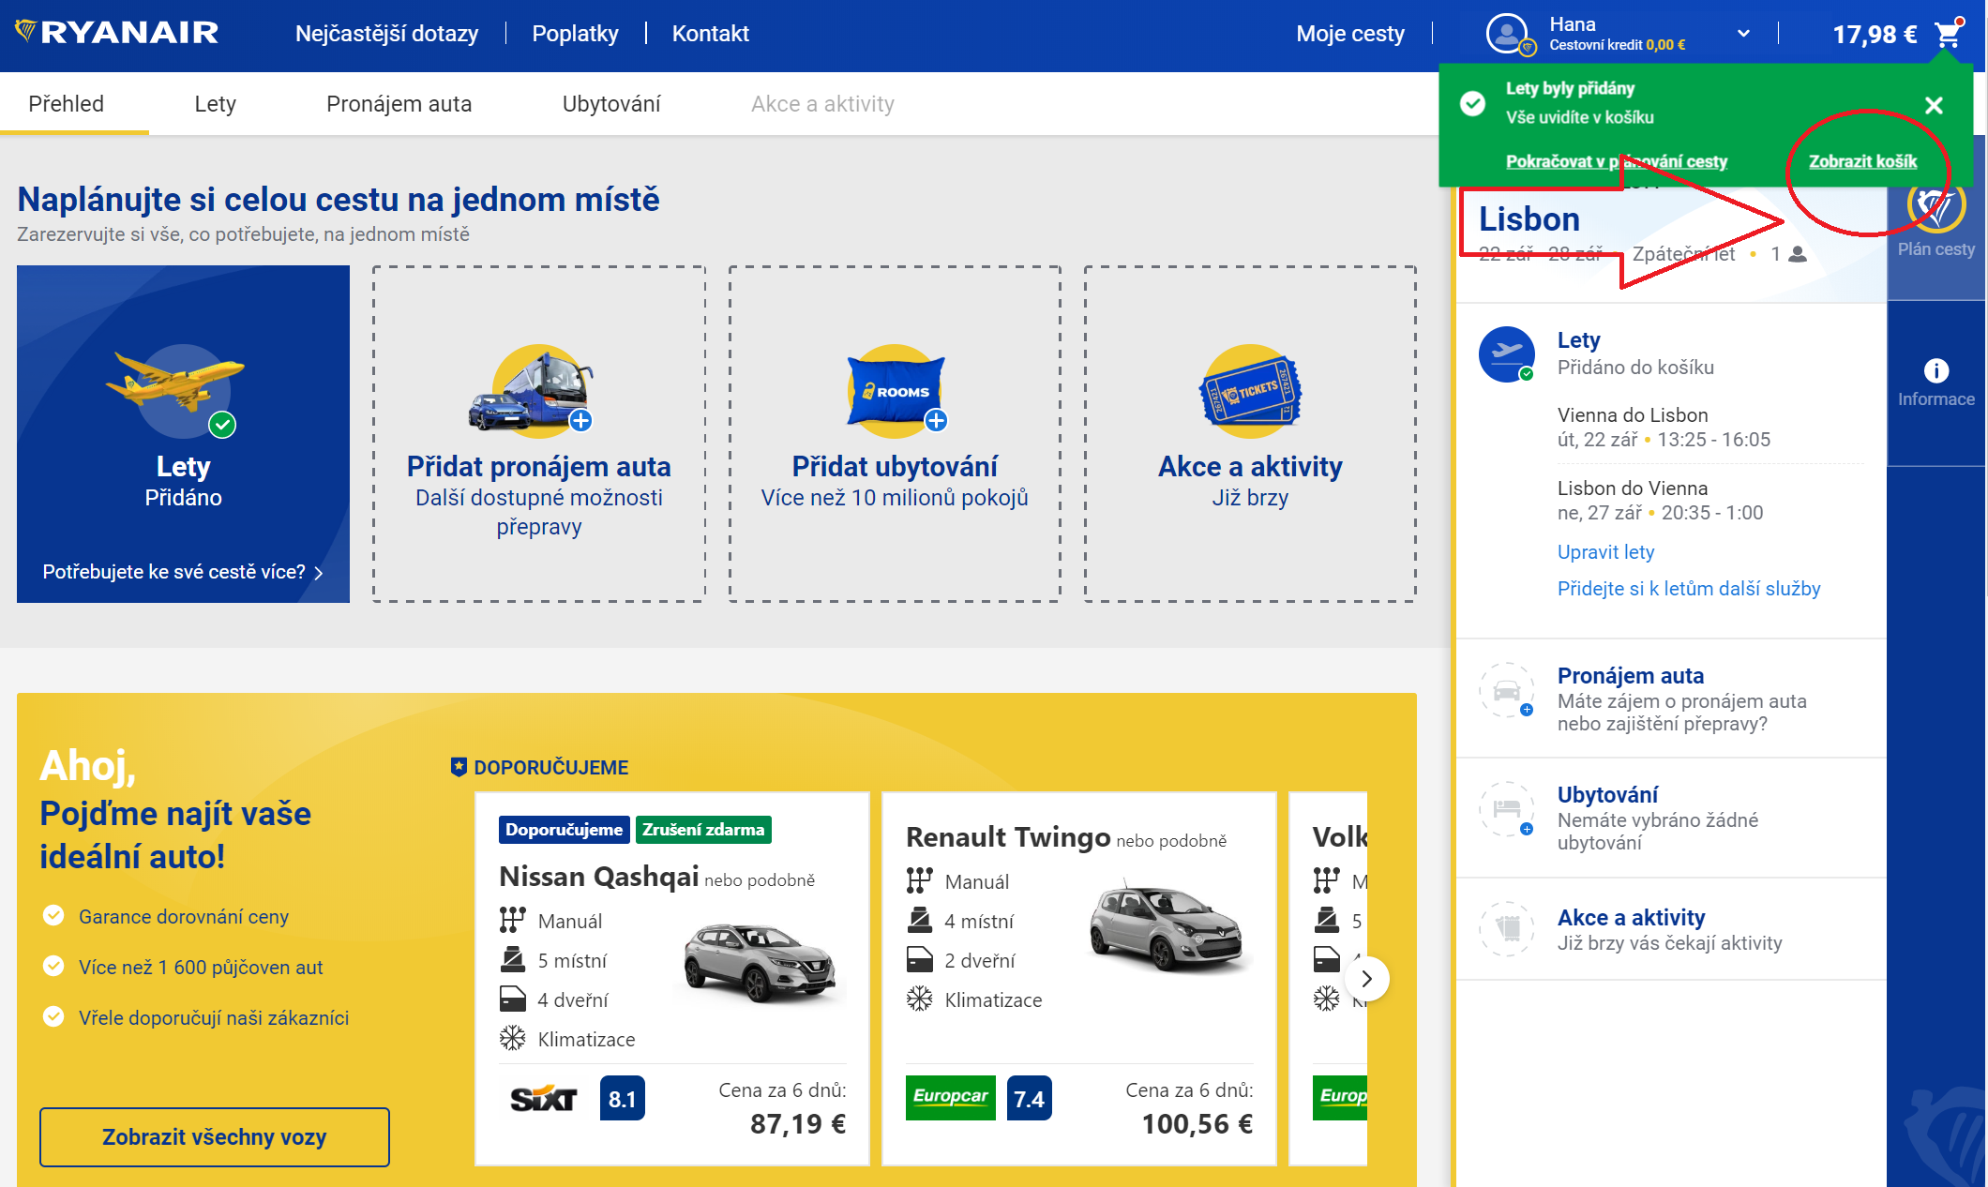Click 'Akce a aktivity' heading card
The height and width of the screenshot is (1187, 1988).
click(1250, 466)
